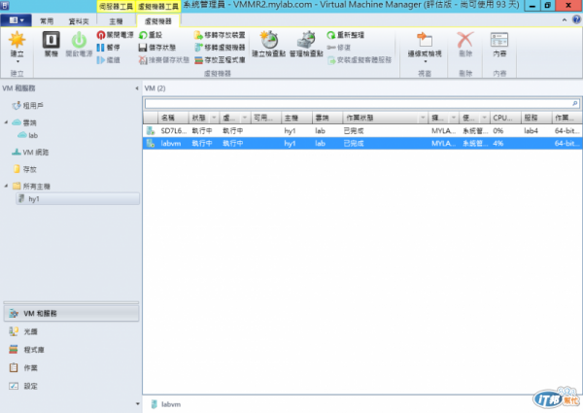Image resolution: width=583 pixels, height=413 pixels.
Task: Open the 資料夾 ribbon tab
Action: click(79, 21)
